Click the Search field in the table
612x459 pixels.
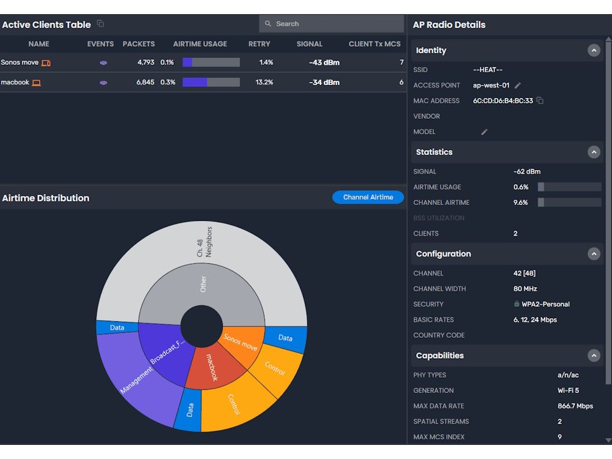(330, 23)
